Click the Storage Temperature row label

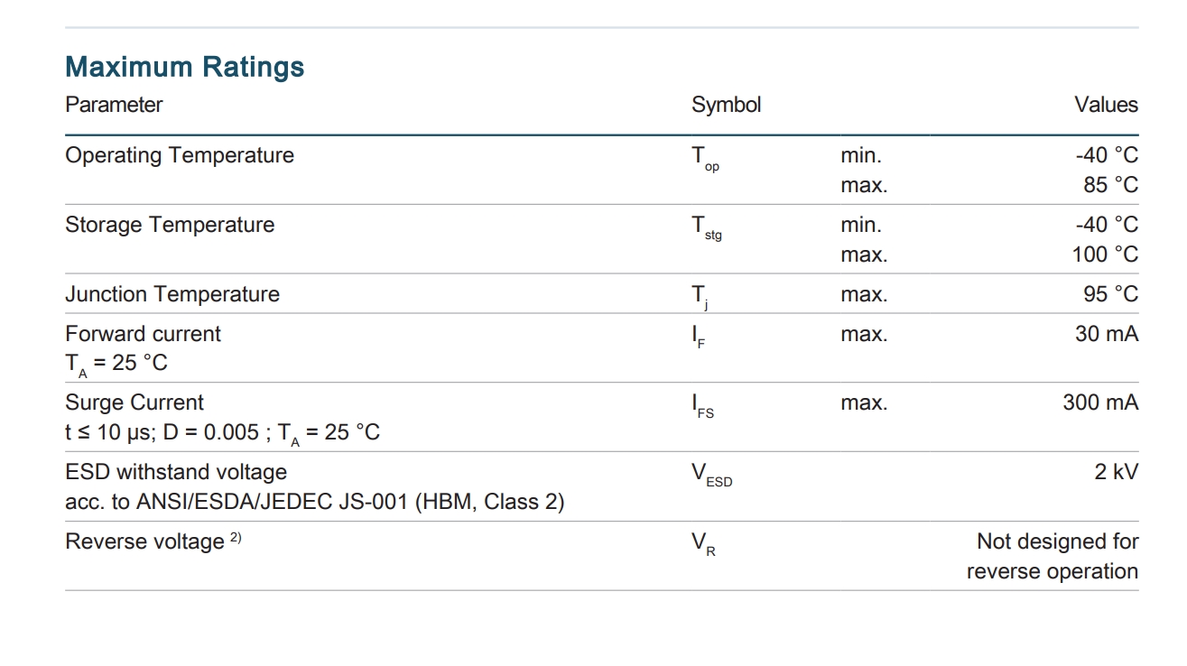point(170,225)
